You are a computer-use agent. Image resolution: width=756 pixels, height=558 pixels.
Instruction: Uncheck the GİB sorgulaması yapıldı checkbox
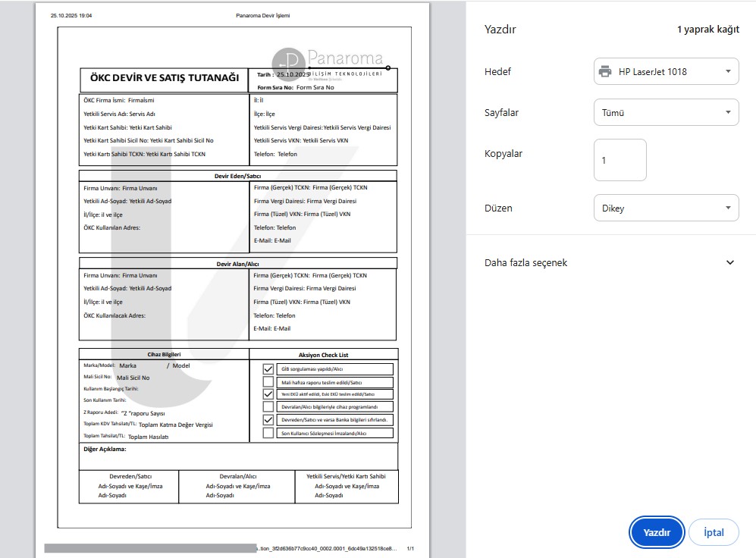[268, 369]
